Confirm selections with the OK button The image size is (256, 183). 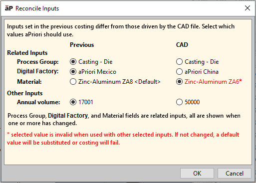(x=197, y=173)
